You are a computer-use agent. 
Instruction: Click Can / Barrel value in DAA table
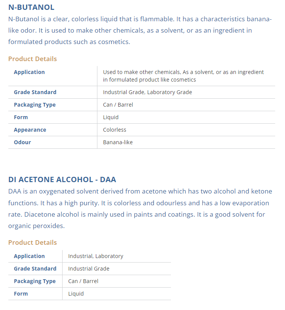point(83,281)
